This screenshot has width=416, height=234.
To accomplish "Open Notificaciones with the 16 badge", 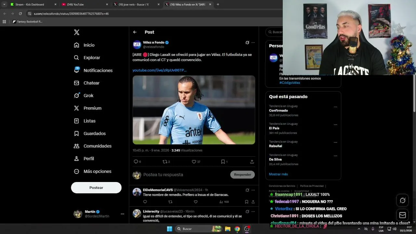I will [x=93, y=70].
